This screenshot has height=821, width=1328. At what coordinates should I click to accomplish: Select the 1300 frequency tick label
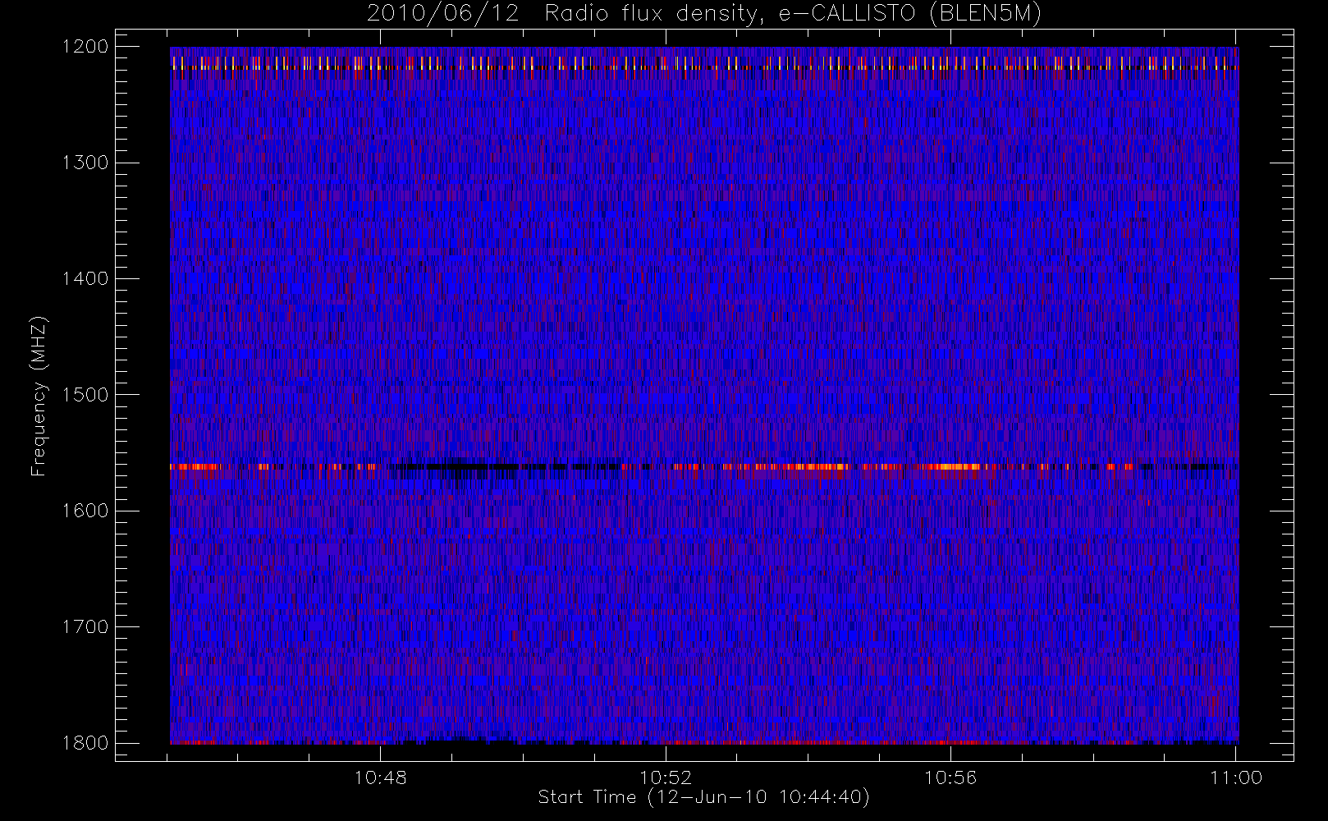pos(85,163)
